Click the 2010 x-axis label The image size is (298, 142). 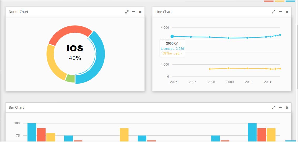[x=249, y=82]
